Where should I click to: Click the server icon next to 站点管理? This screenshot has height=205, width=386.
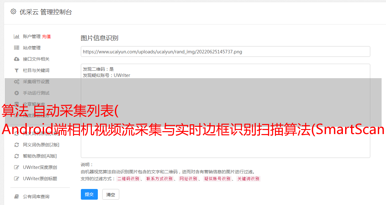(17, 48)
